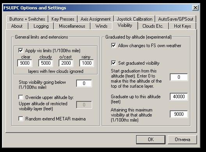
Task: Enable Override upper altitude by checkbox
Action: [x=21, y=97]
